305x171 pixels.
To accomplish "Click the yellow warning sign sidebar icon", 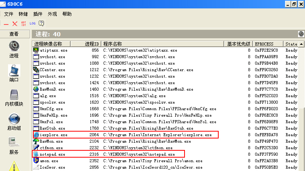I will click(x=14, y=166).
